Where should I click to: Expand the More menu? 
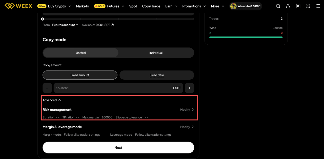[218, 6]
